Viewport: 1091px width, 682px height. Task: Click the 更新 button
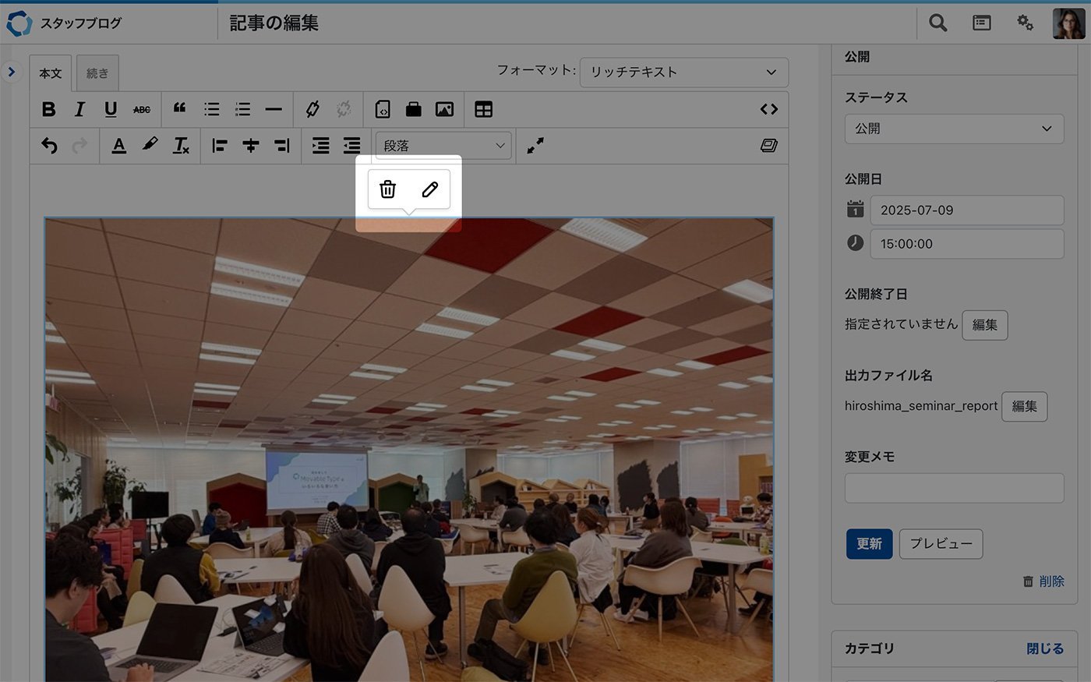click(x=869, y=544)
